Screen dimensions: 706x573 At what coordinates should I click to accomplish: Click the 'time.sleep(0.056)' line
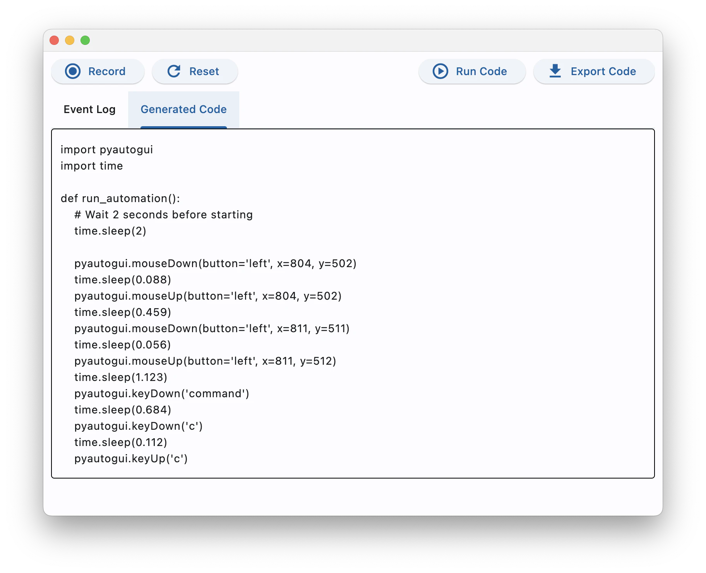click(123, 345)
